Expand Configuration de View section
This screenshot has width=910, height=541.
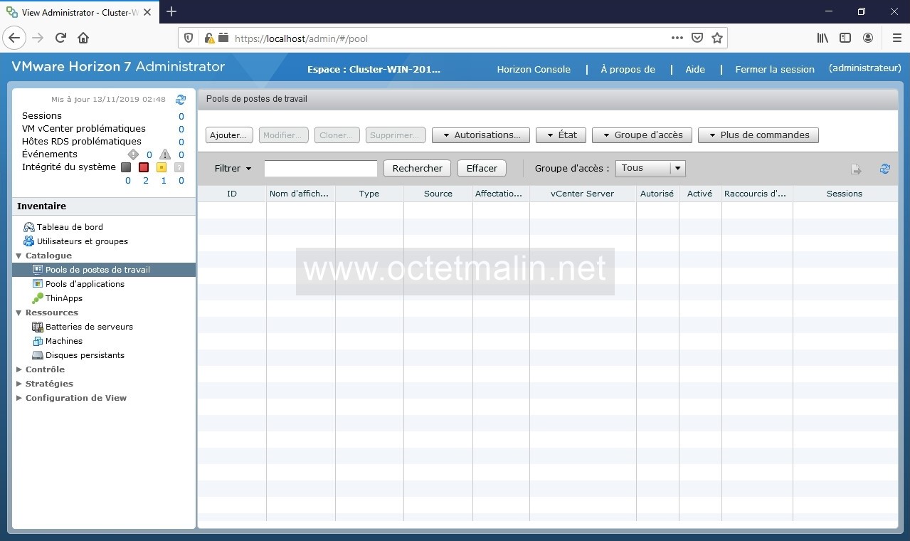[19, 398]
